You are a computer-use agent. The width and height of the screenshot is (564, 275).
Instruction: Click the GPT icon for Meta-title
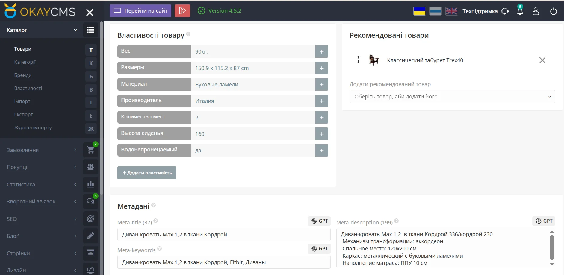[319, 221]
